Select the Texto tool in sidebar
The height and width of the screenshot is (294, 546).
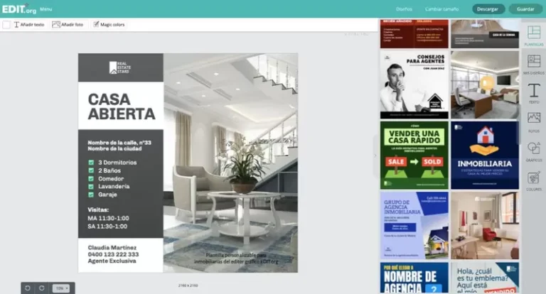(533, 92)
